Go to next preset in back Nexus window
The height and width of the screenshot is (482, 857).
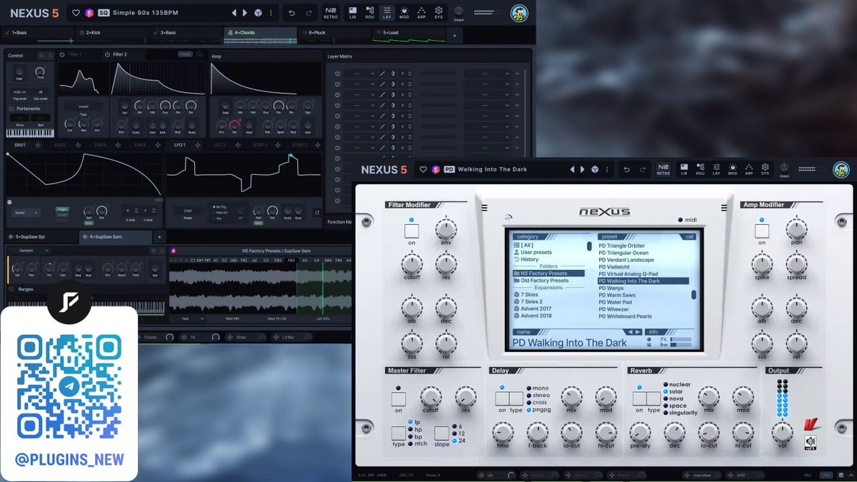[245, 13]
